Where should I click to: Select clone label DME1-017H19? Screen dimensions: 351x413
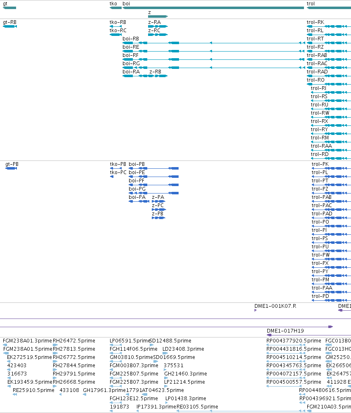285,331
